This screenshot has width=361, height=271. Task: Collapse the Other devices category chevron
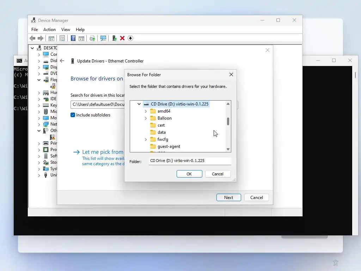pyautogui.click(x=39, y=131)
